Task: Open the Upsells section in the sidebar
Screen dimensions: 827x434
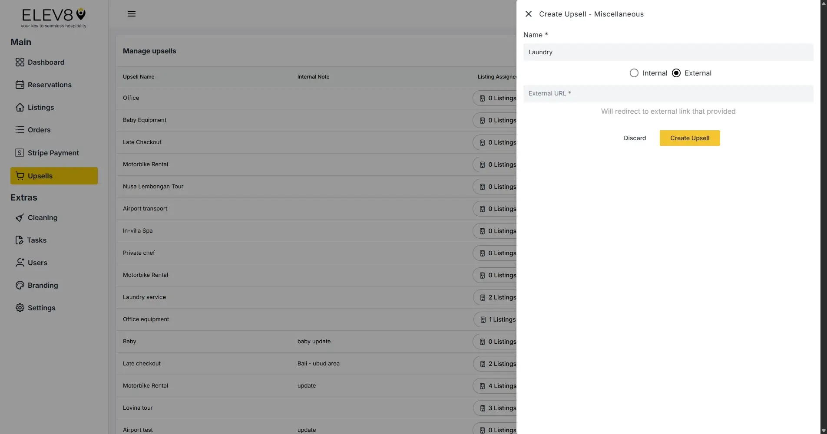Action: [20, 176]
